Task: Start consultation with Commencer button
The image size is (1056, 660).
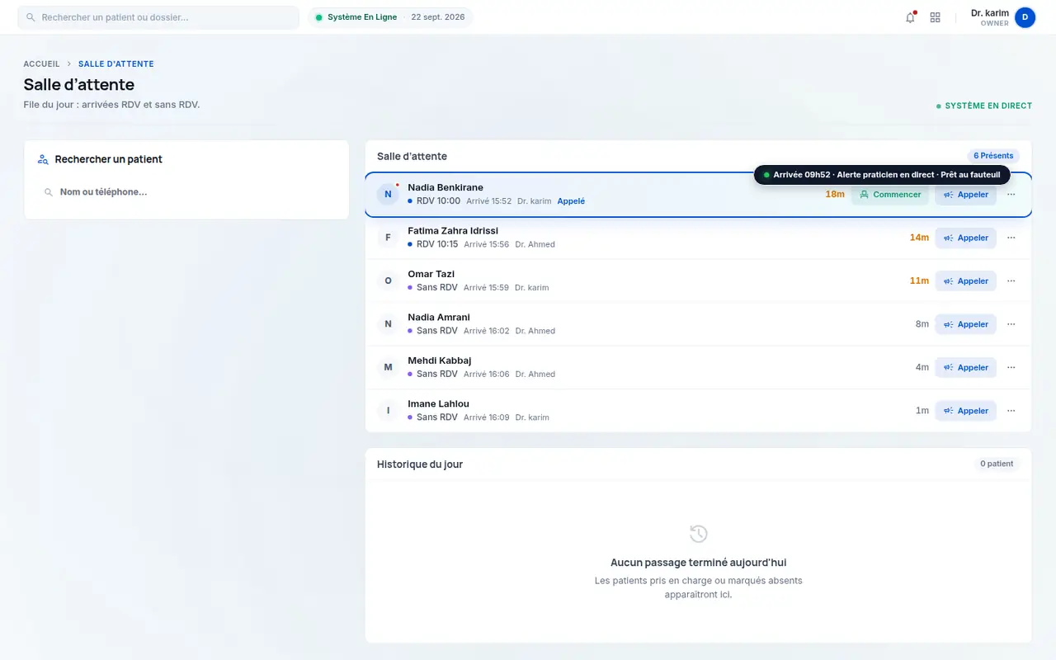Action: point(890,195)
